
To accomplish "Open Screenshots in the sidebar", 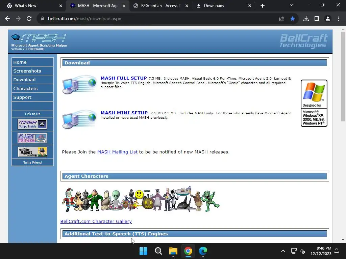I will point(32,71).
